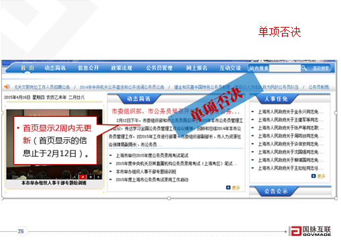Click the 本市举办组织人事干部专题培训班 list link
The image size is (341, 242).
(x=146, y=171)
